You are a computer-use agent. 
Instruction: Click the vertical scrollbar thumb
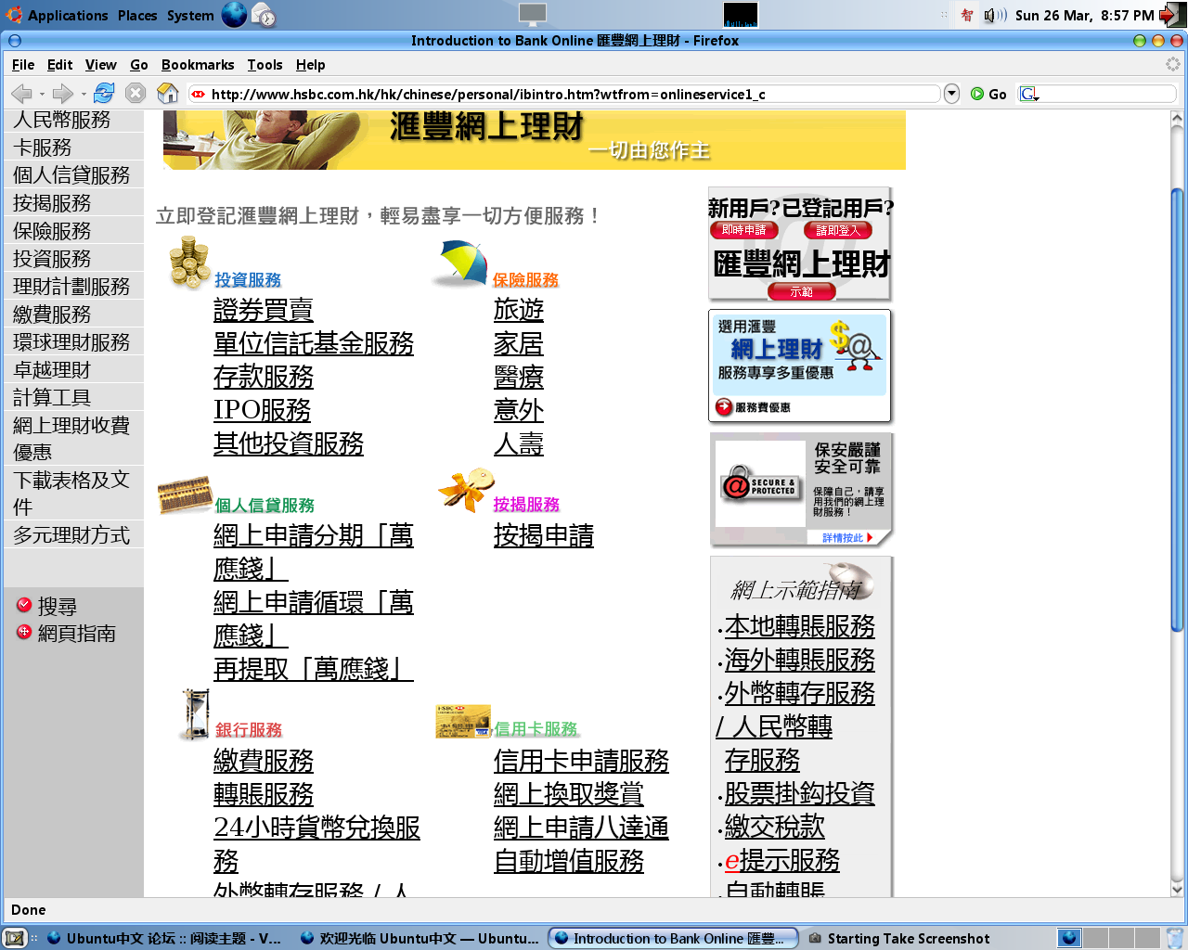coord(1177,410)
